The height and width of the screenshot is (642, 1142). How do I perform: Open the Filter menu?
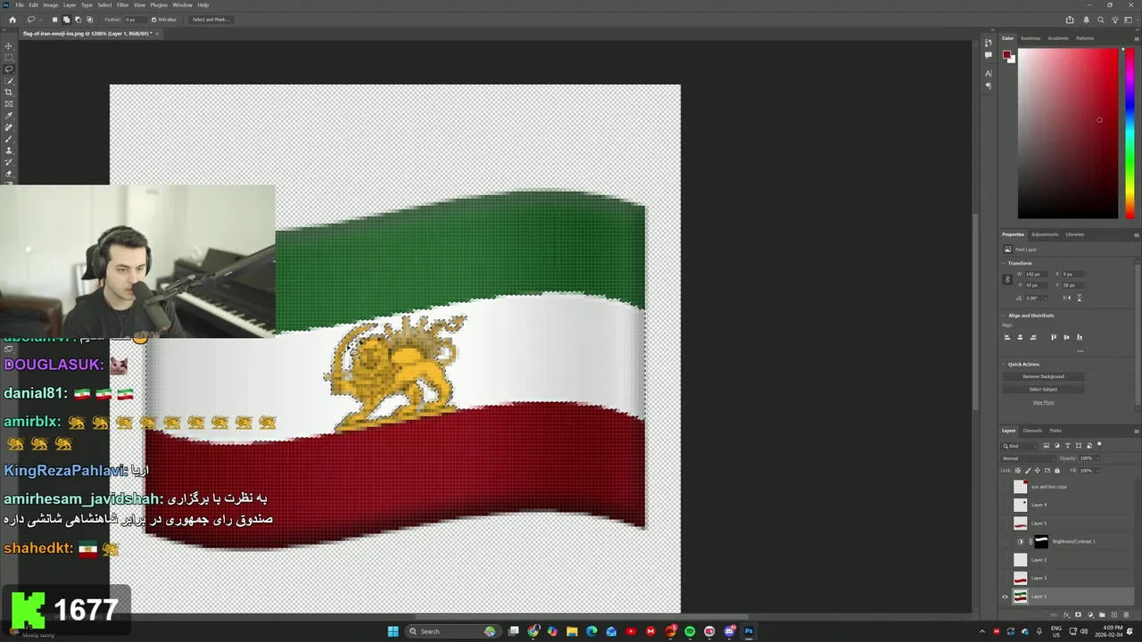point(123,5)
